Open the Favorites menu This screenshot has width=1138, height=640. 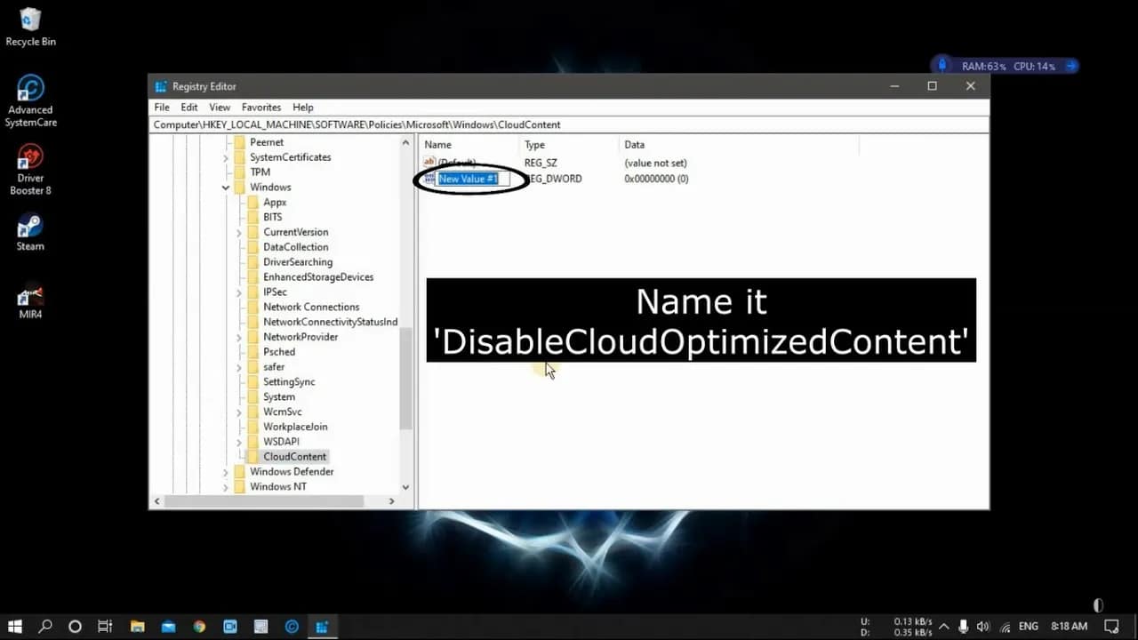tap(260, 107)
